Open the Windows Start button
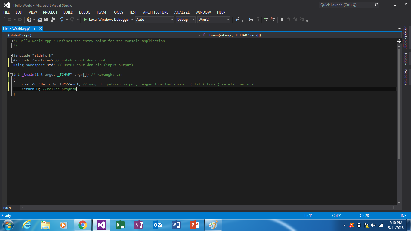The height and width of the screenshot is (231, 411). (8, 225)
